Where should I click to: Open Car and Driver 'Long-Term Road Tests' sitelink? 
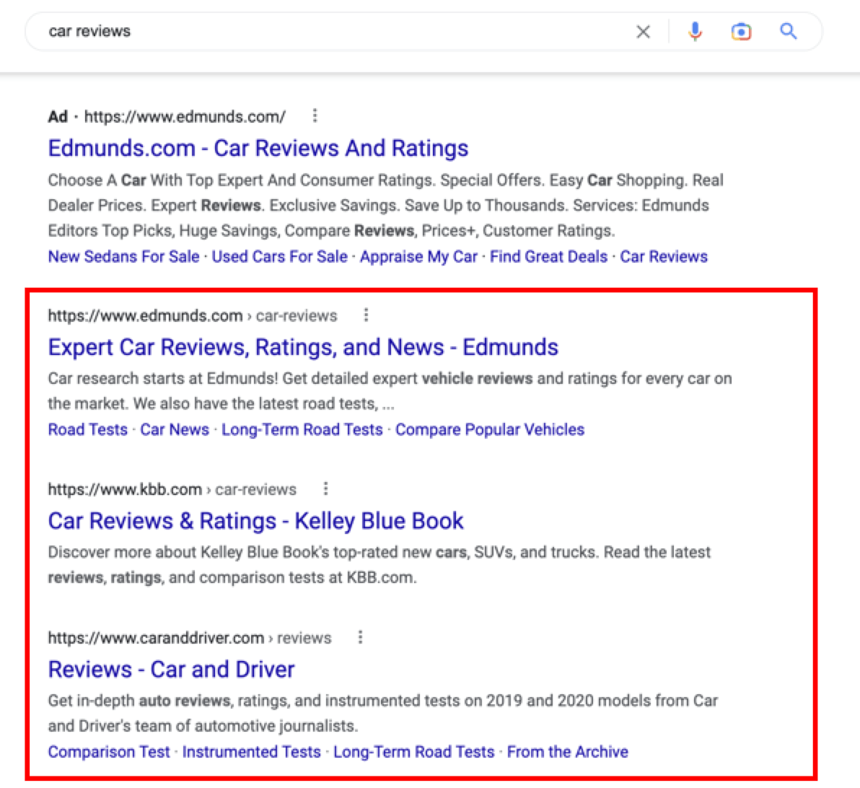[413, 751]
